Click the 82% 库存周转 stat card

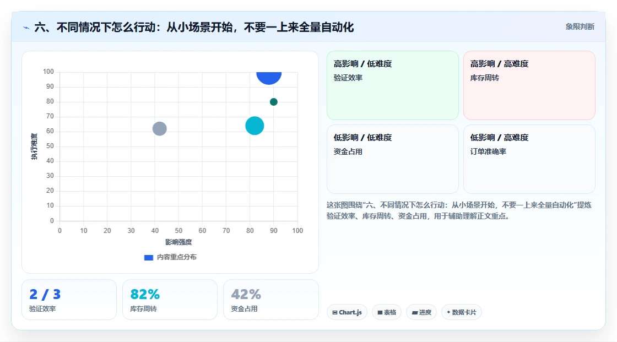[170, 300]
